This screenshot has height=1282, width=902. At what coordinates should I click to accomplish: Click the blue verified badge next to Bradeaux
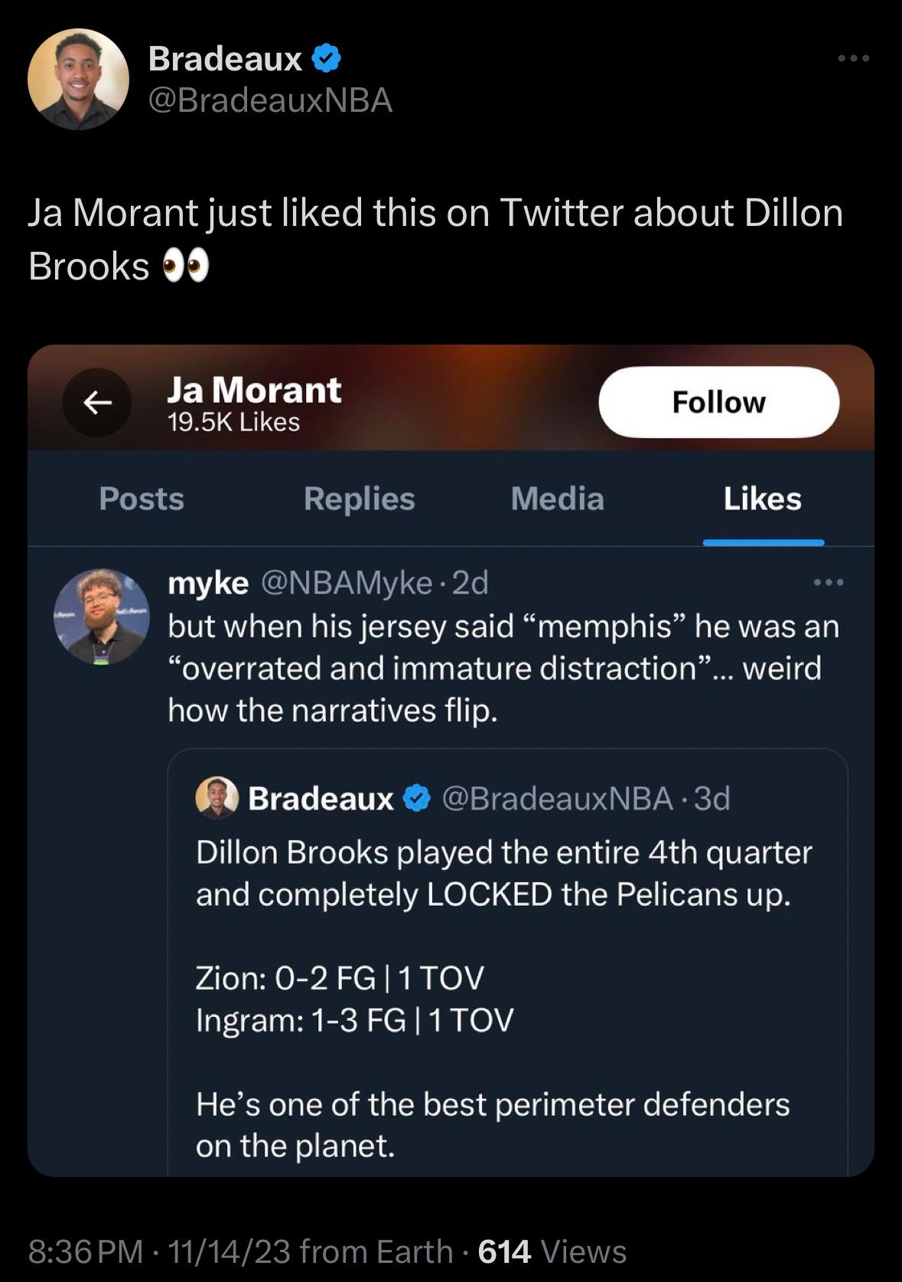pyautogui.click(x=327, y=59)
